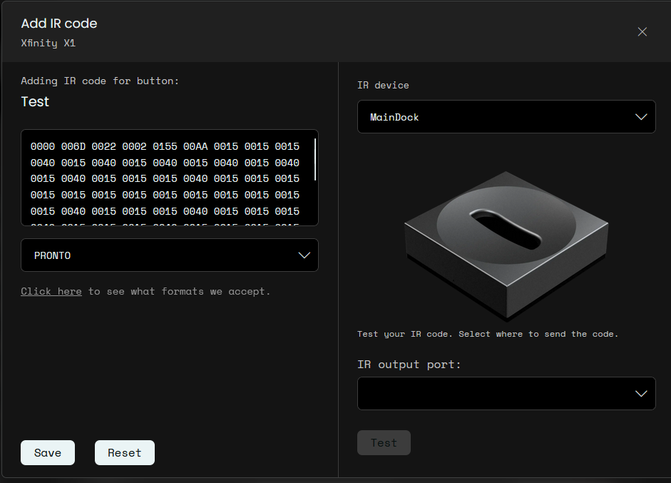
Task: Close the Add IR code dialog
Action: pos(642,31)
